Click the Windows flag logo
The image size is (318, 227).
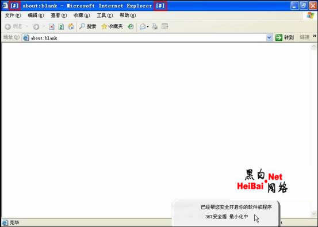pyautogui.click(x=310, y=16)
